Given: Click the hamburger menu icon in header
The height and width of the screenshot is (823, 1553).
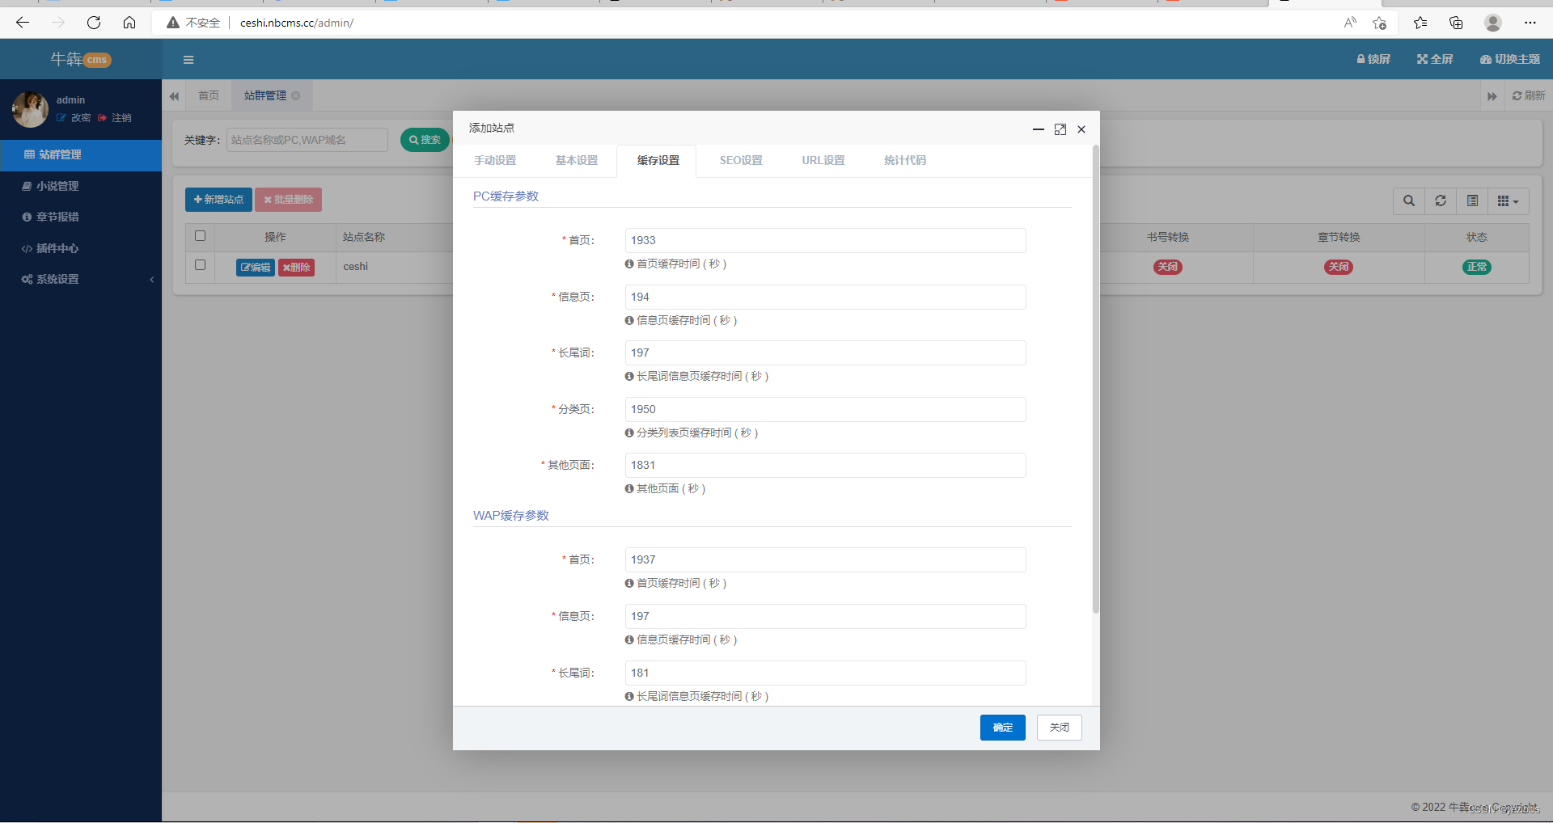Looking at the screenshot, I should point(188,60).
